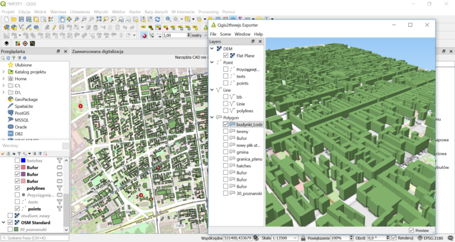Open the Raster menu
Viewport: 455px width, 242px height.
coord(135,12)
